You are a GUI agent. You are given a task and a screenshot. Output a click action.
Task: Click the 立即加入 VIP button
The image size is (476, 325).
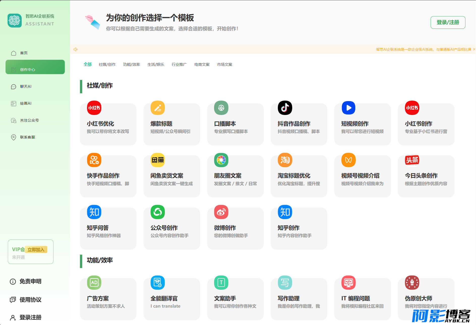36,250
